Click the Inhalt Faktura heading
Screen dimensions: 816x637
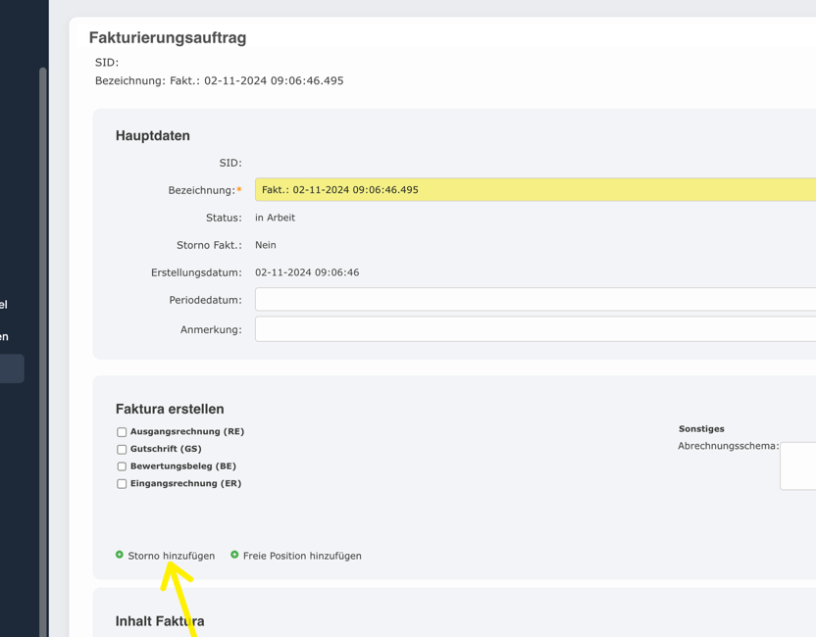tap(160, 620)
